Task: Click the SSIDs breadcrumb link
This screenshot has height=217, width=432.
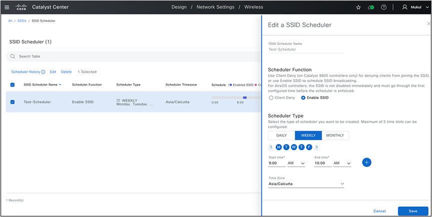Action: [22, 21]
